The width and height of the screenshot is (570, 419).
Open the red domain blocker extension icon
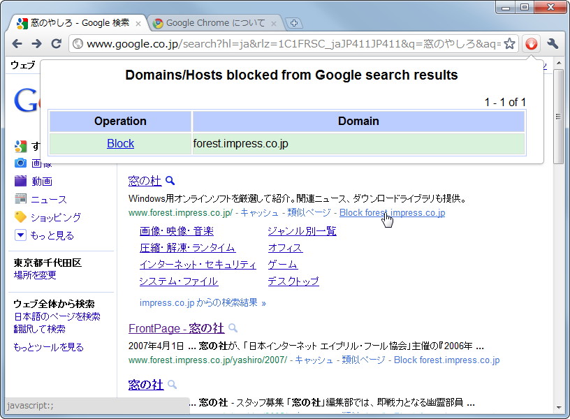click(531, 43)
